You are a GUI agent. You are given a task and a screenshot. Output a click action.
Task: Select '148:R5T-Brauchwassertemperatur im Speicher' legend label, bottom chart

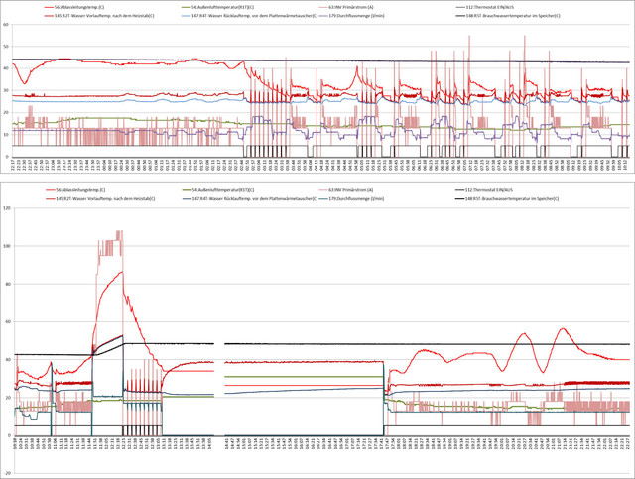512,198
